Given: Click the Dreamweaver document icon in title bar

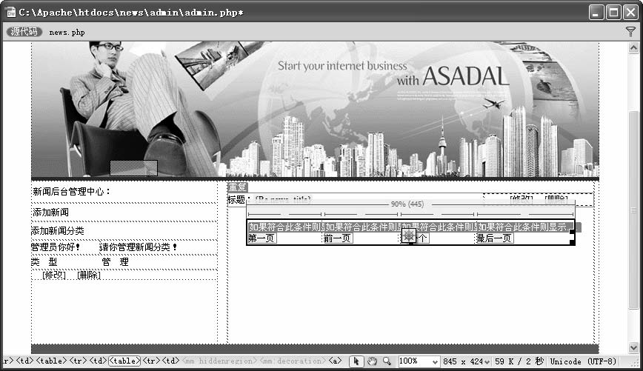Looking at the screenshot, I should coord(11,13).
